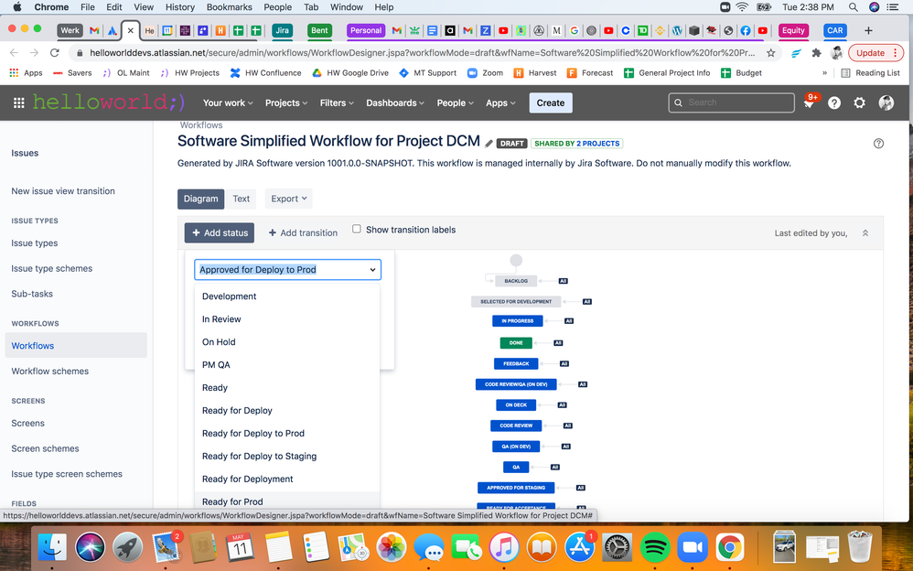Switch to the Diagram view tab

(x=201, y=199)
